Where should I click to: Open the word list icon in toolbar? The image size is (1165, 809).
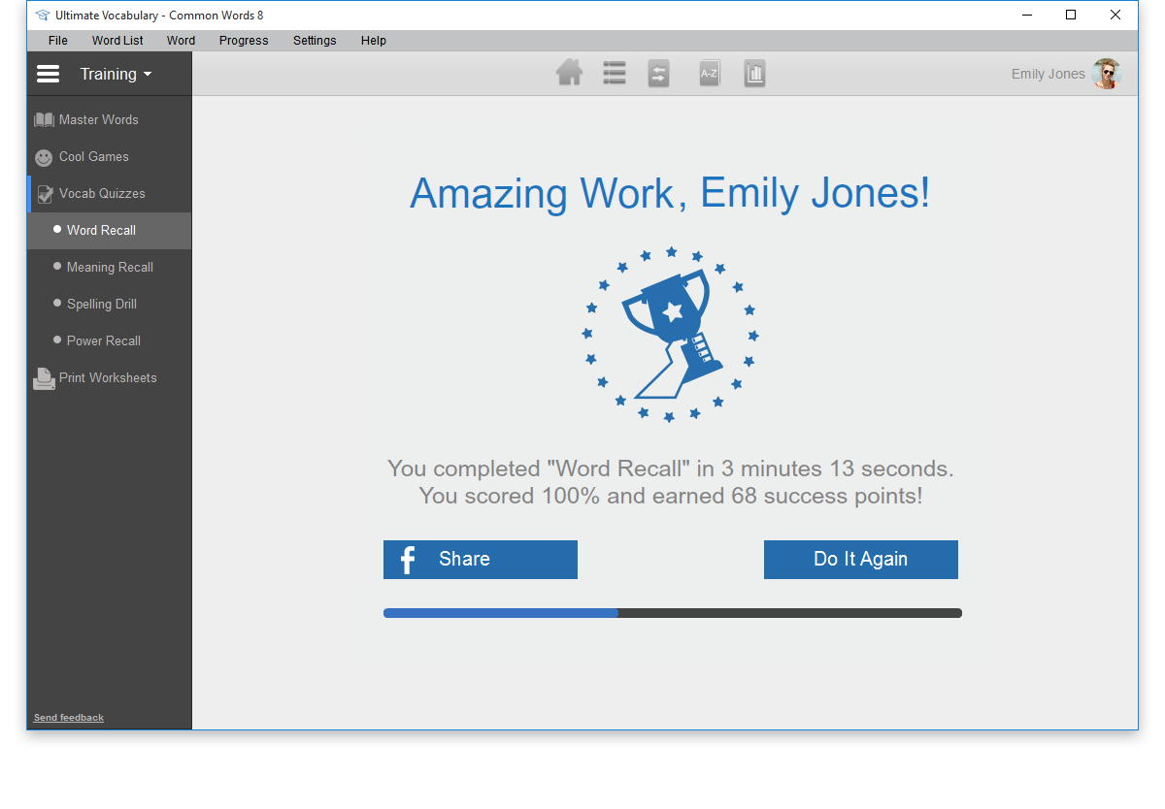(614, 74)
